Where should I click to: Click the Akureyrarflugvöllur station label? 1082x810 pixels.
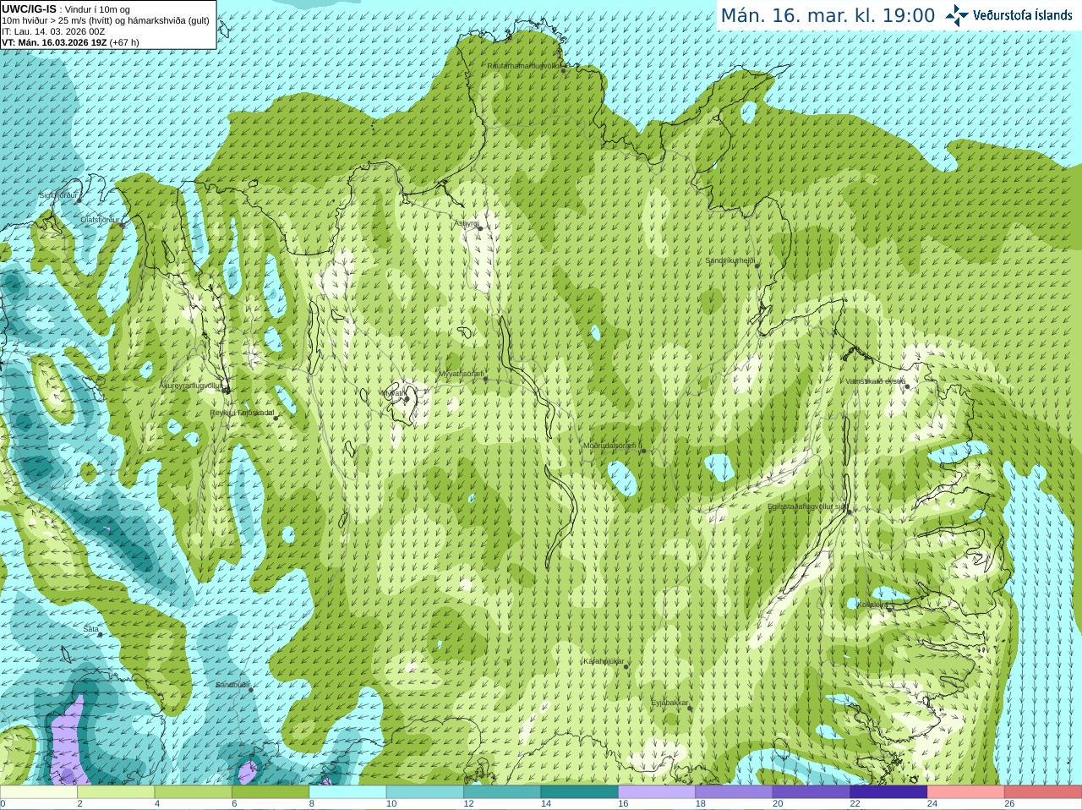coord(191,385)
